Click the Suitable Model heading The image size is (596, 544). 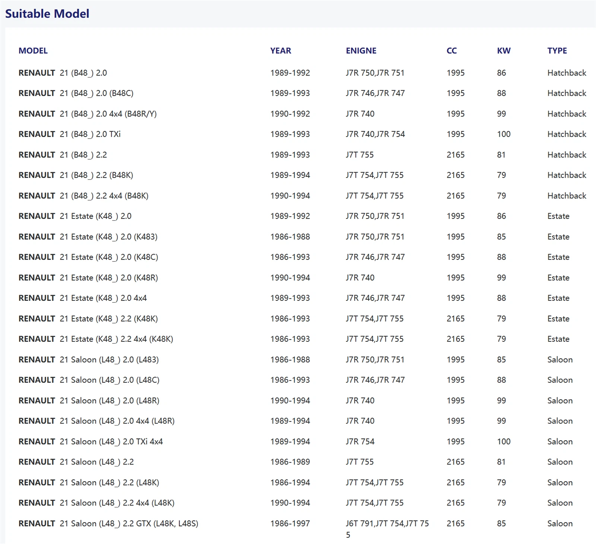coord(47,14)
